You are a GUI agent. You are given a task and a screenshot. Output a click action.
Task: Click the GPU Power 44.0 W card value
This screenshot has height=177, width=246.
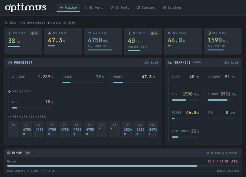pos(176,40)
